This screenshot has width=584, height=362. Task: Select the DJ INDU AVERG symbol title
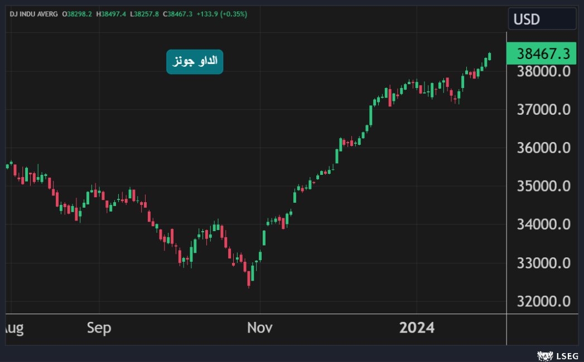click(34, 13)
